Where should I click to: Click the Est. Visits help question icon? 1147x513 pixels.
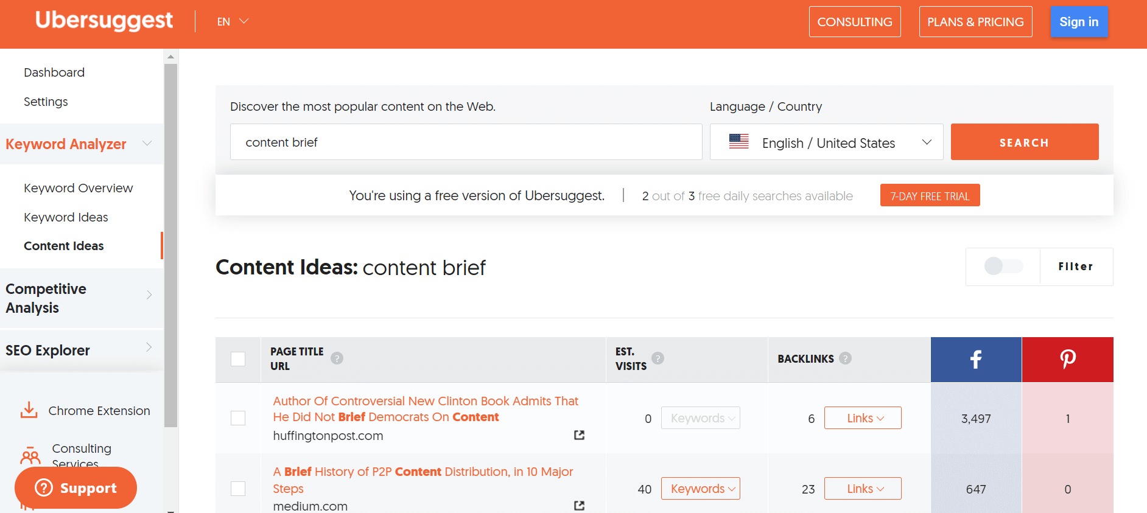point(658,358)
